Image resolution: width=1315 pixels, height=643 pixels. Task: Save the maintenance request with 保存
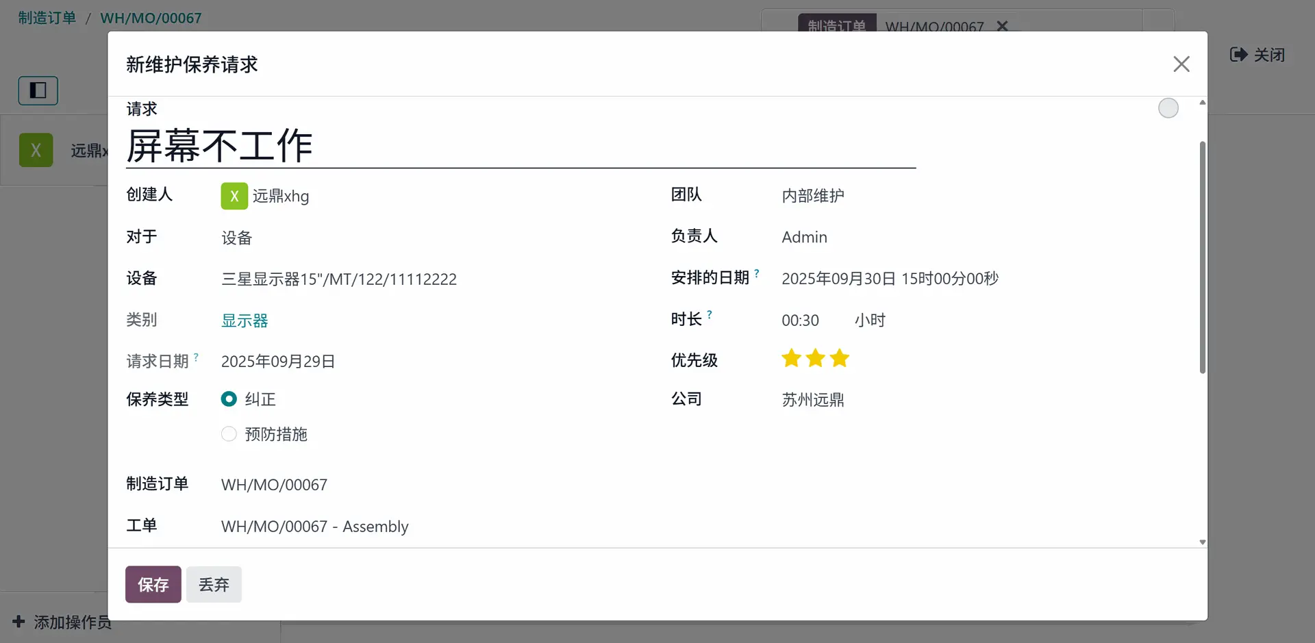coord(153,584)
